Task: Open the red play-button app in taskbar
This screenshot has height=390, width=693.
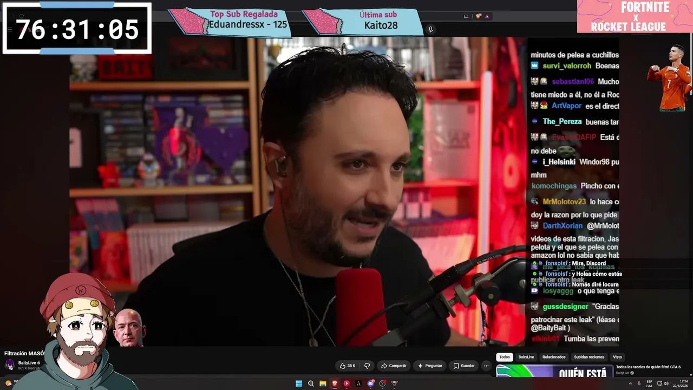Action: (346, 383)
